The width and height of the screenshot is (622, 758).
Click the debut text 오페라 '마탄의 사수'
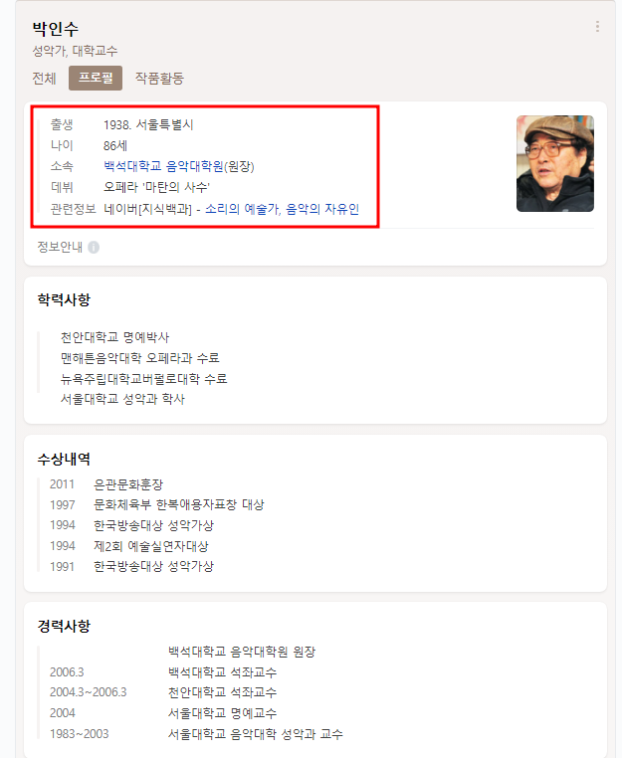pyautogui.click(x=156, y=187)
